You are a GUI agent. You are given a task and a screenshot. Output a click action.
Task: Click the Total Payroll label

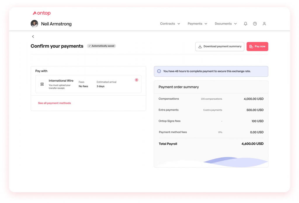[x=168, y=144]
